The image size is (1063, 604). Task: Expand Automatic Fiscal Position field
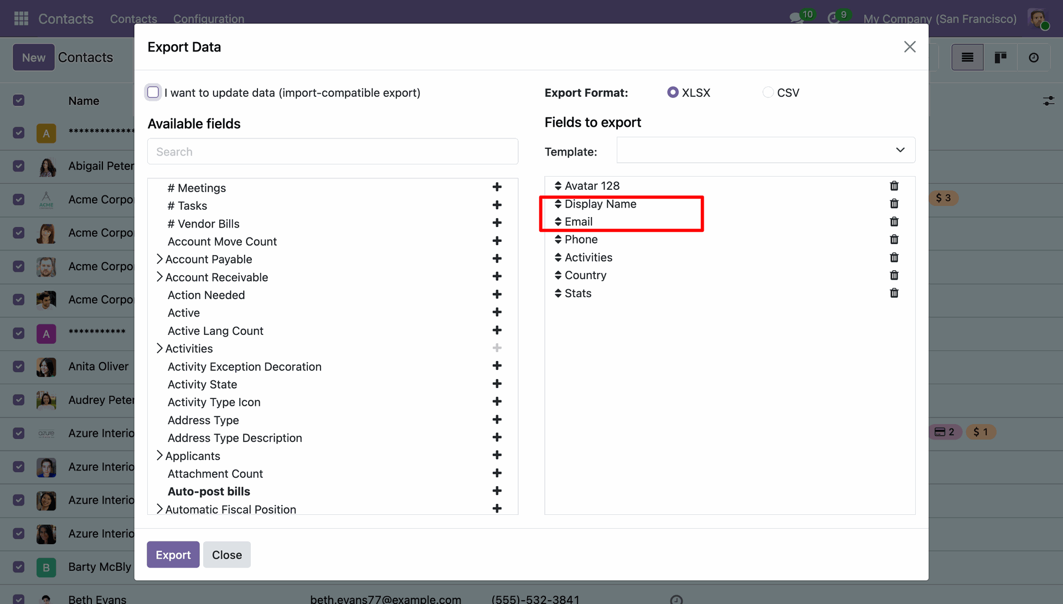159,509
